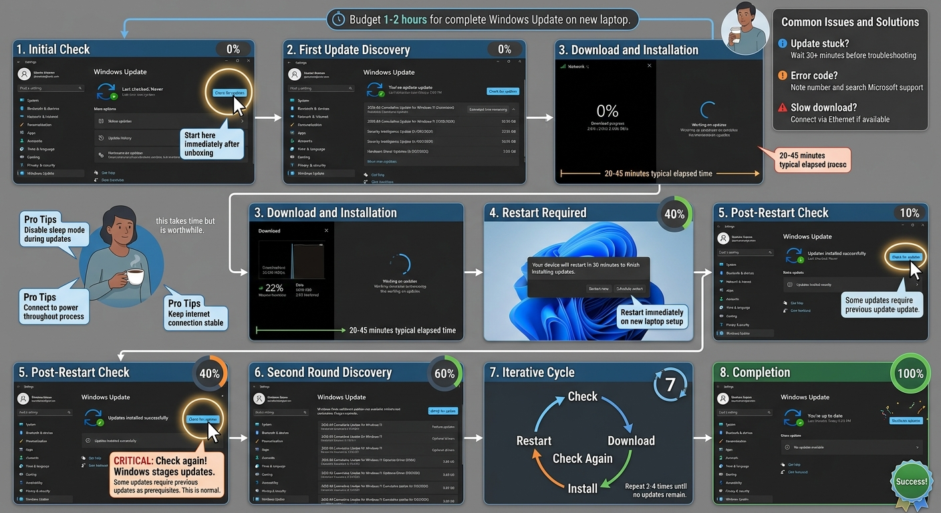Select Gaming icon in Initial Check sidebar

click(x=22, y=157)
